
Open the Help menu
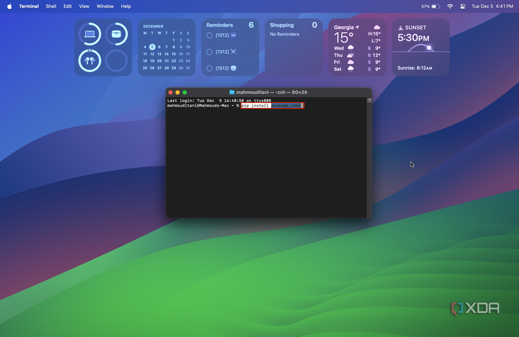(x=126, y=6)
